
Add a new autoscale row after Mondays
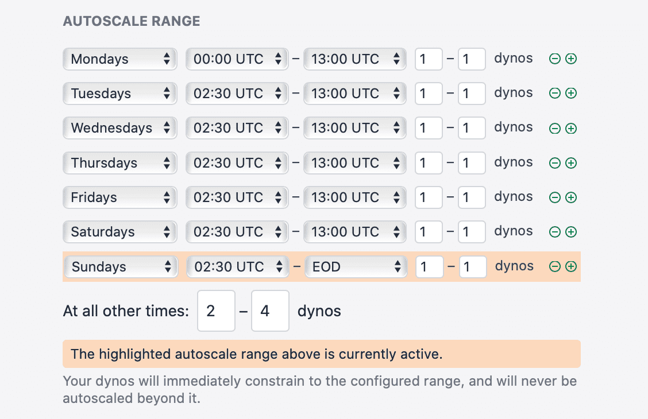pyautogui.click(x=570, y=58)
